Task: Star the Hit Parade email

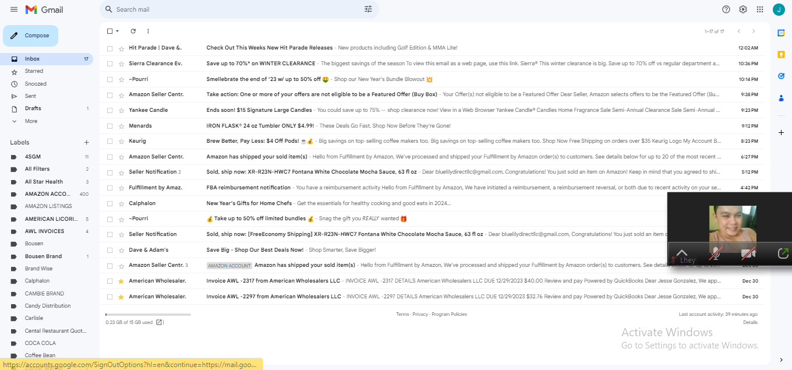Action: [x=121, y=48]
